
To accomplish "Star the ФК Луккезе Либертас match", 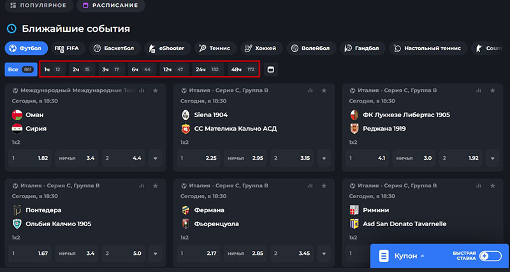I will [493, 90].
